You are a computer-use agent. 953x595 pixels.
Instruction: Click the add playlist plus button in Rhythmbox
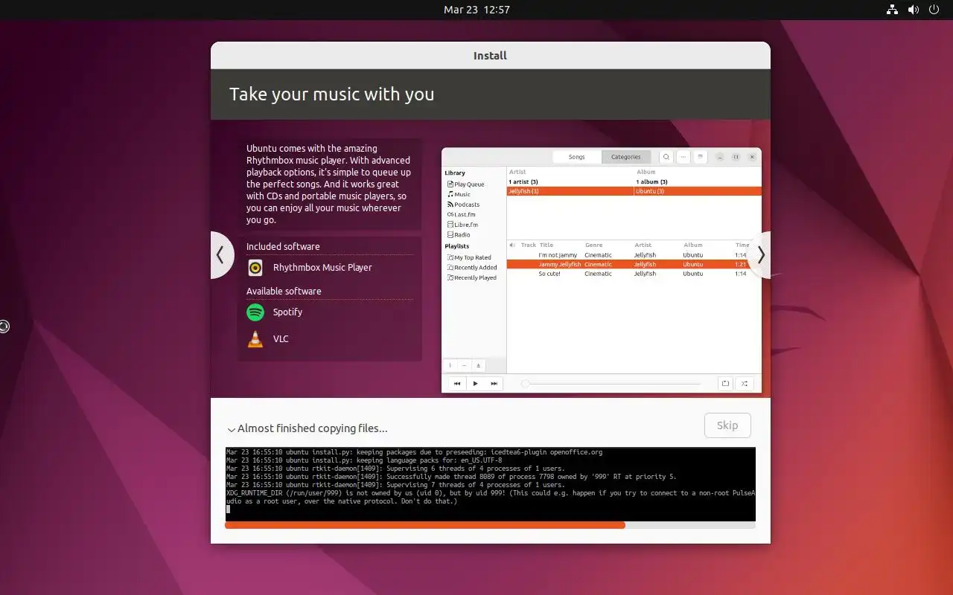[x=450, y=365]
